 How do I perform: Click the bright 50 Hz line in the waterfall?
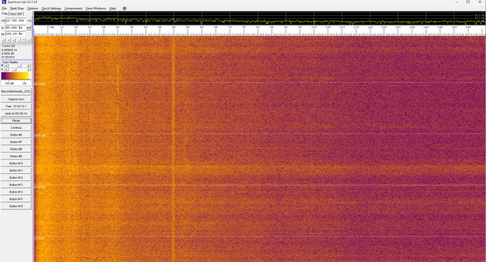pyautogui.click(x=173, y=148)
